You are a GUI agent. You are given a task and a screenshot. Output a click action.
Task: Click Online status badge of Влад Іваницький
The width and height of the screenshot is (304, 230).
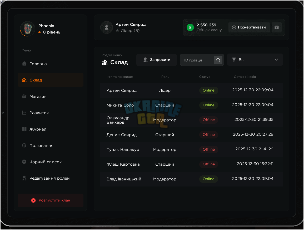point(209,179)
